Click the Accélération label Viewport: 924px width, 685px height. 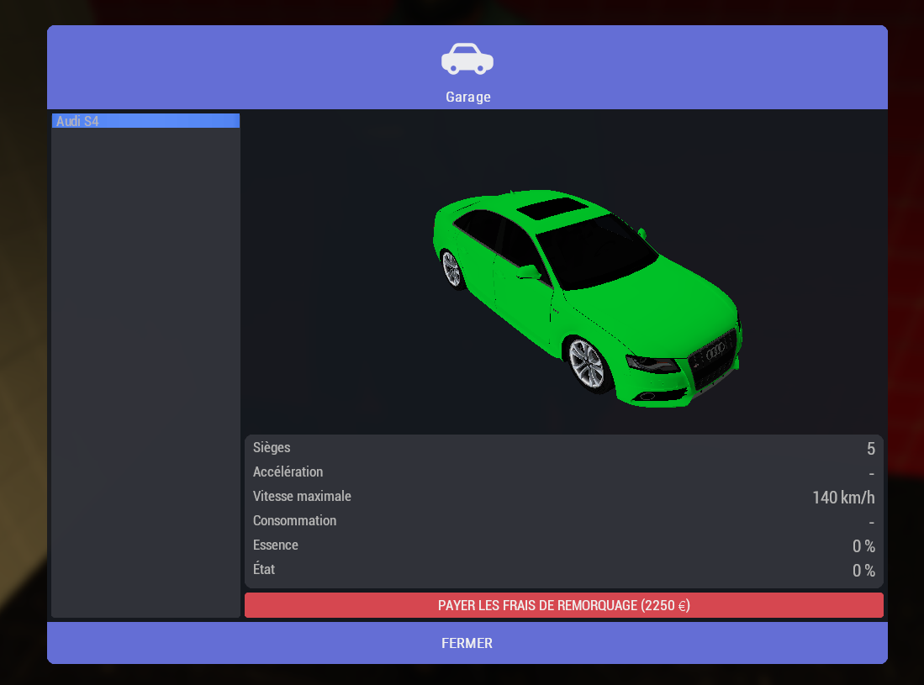tap(288, 472)
